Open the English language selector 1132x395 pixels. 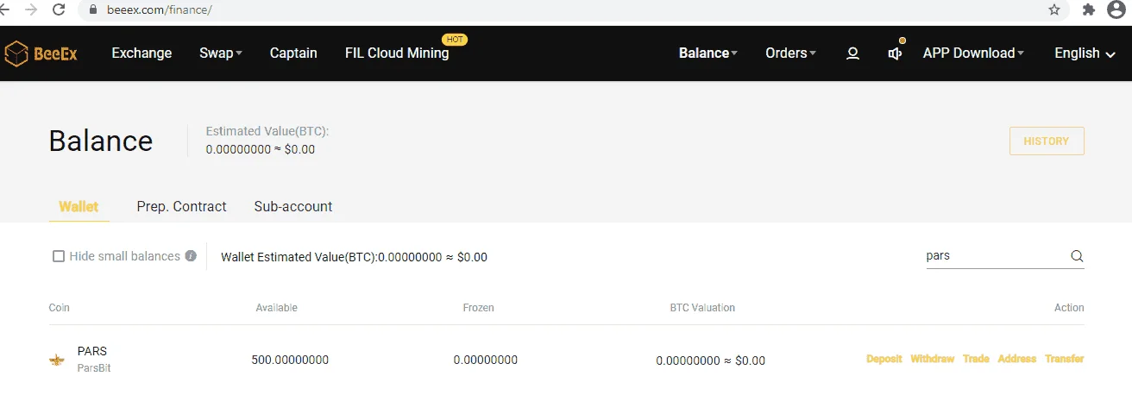click(x=1085, y=53)
